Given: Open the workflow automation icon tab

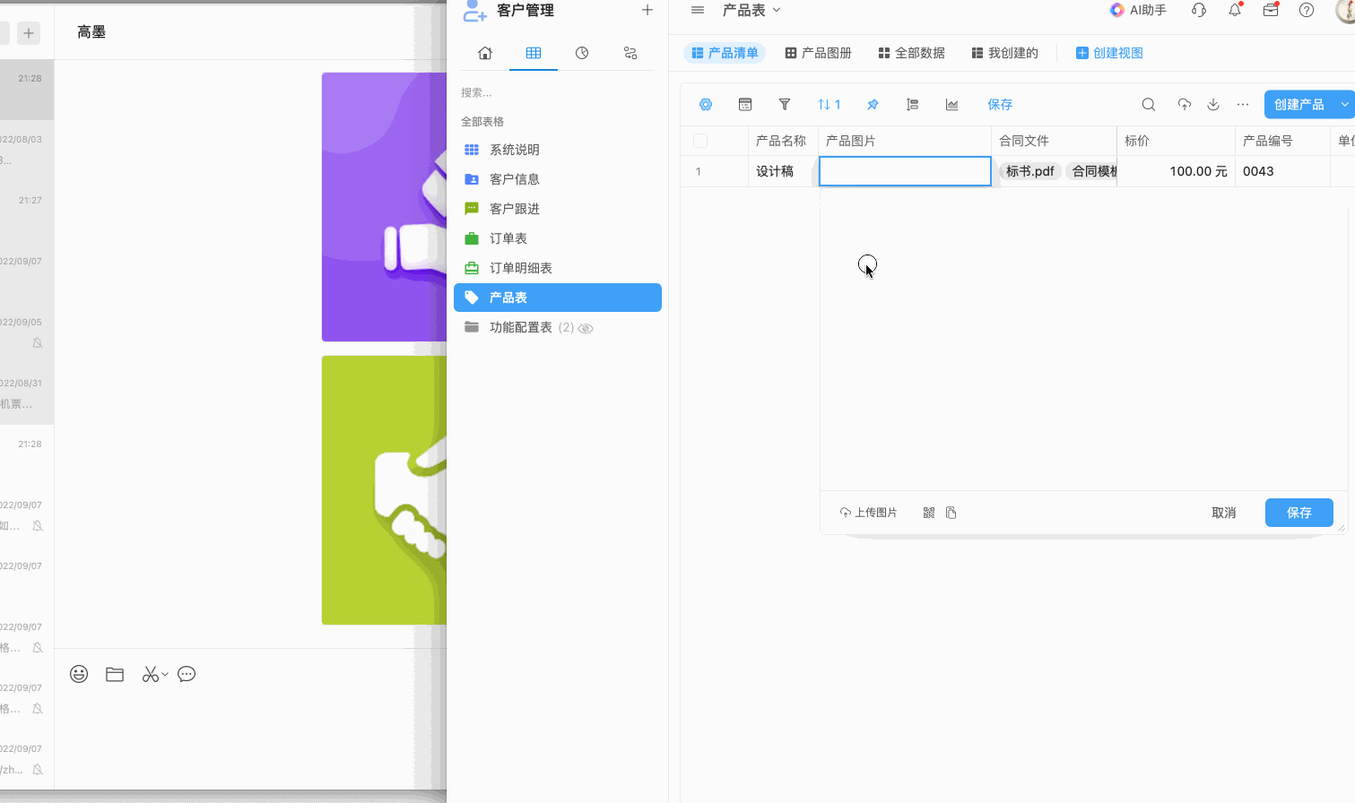Looking at the screenshot, I should [x=630, y=53].
